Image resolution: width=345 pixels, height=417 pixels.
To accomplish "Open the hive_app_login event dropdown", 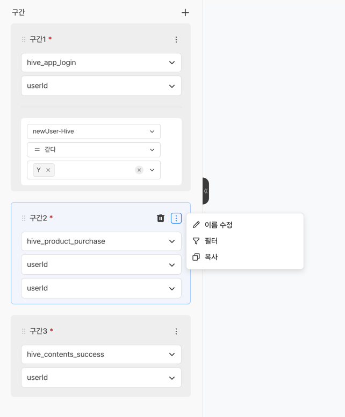I will tap(101, 62).
